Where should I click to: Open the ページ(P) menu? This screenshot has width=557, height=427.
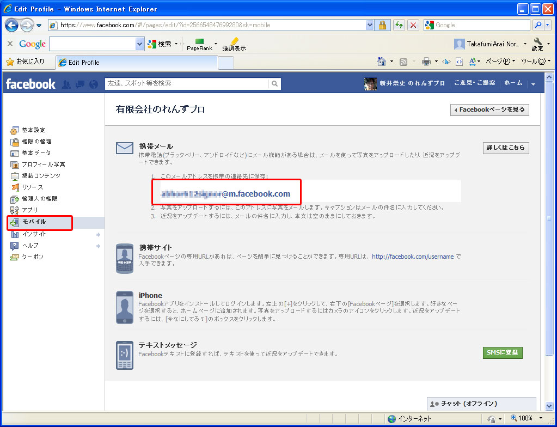point(500,62)
